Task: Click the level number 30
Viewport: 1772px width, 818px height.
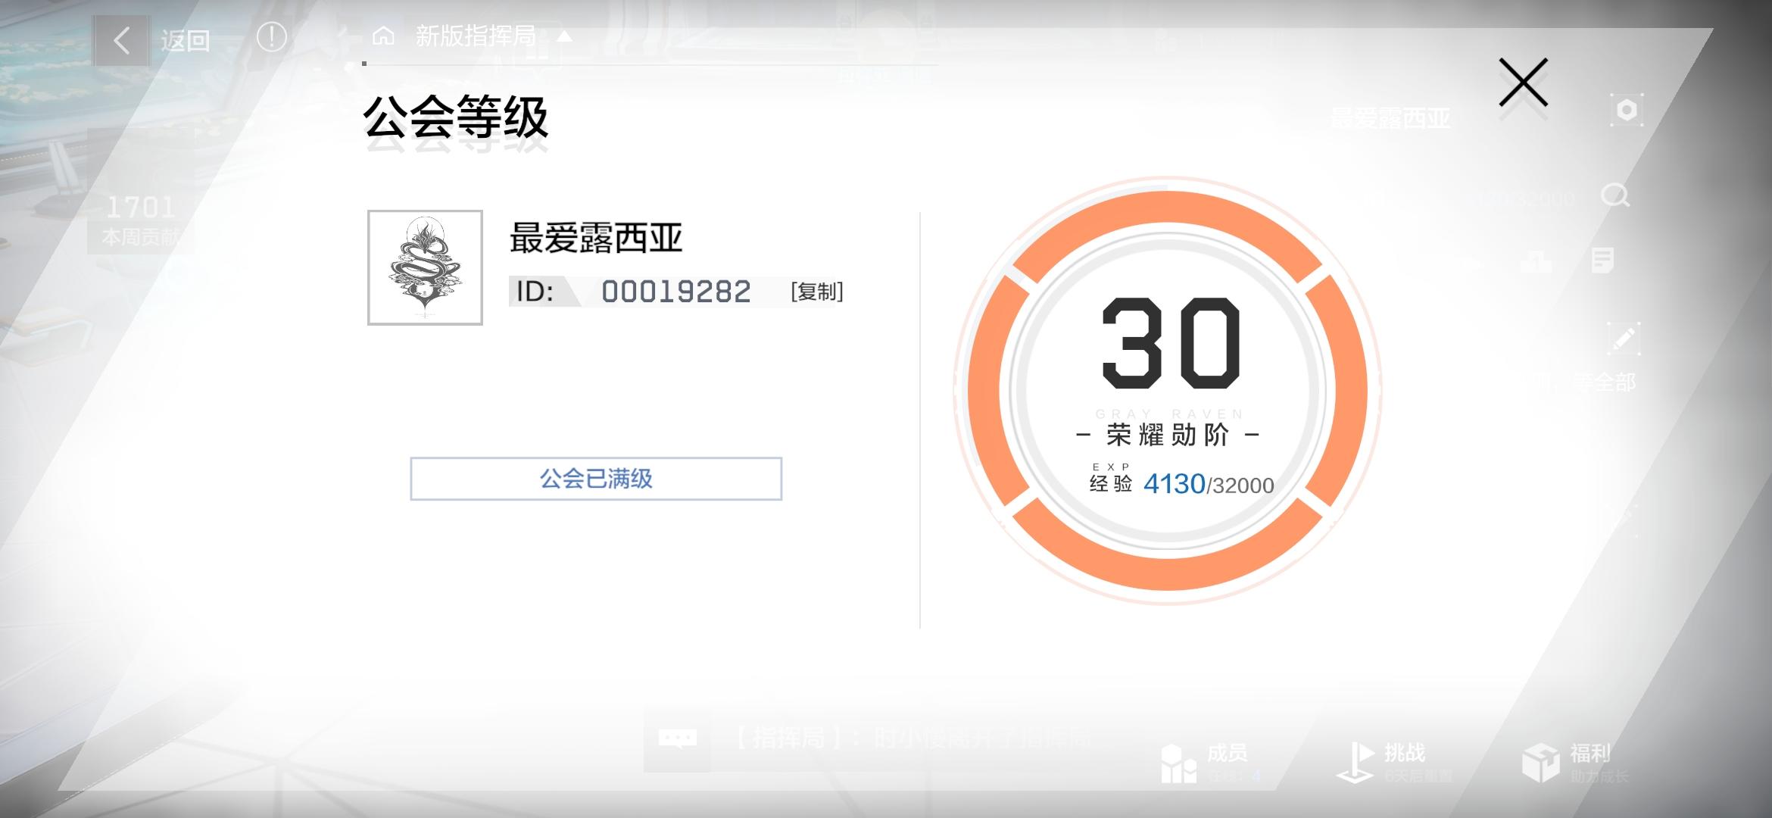Action: (x=1171, y=342)
